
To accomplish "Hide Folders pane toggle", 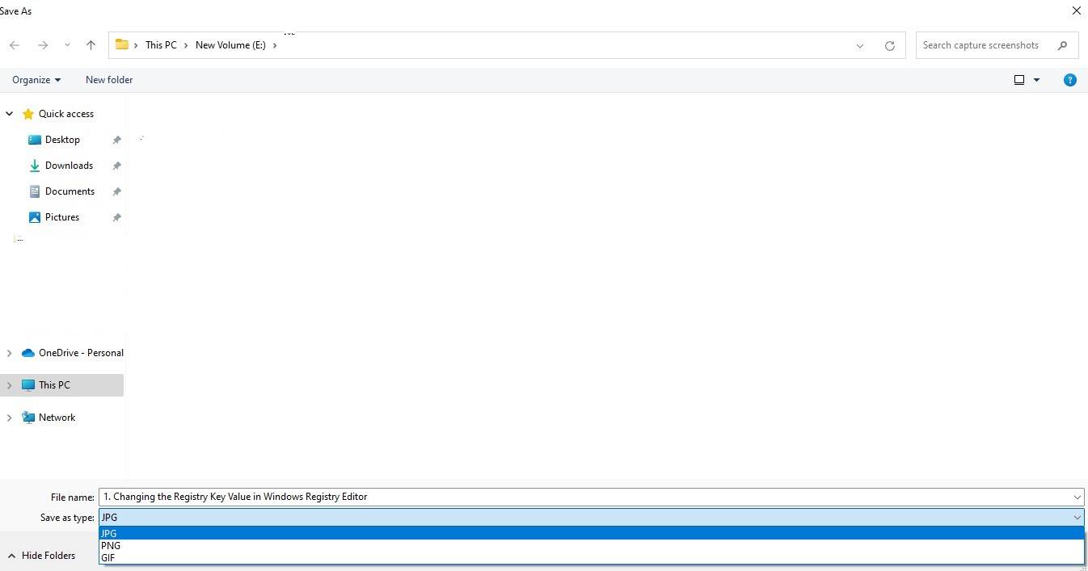I will coord(41,556).
